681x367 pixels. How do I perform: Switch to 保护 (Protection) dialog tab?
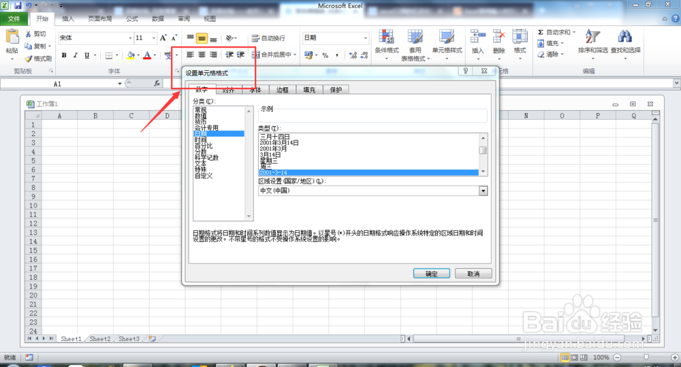point(336,89)
